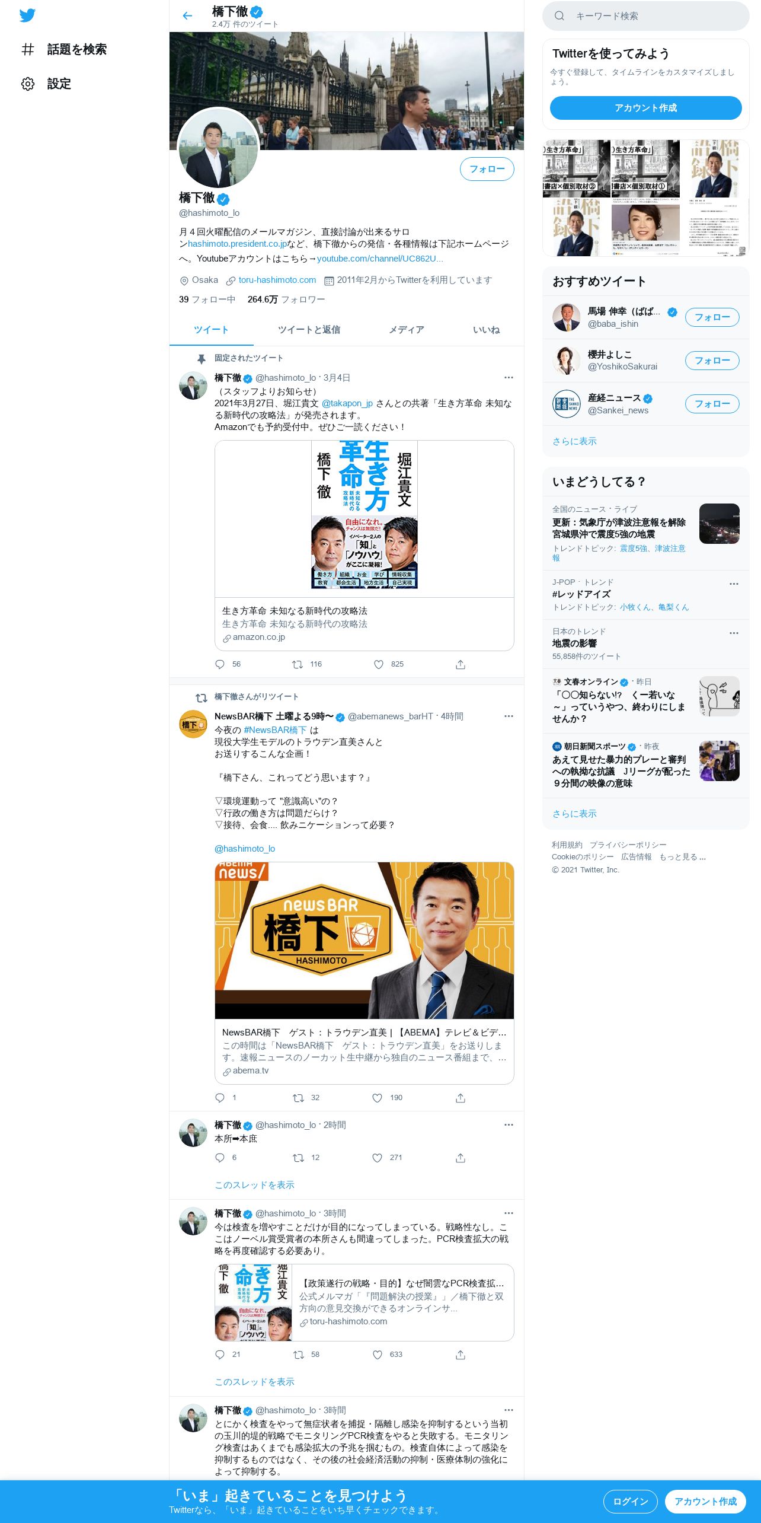Viewport: 761px width, 1523px height.
Task: Reply to pinned 生き方革命 tweet
Action: (220, 664)
